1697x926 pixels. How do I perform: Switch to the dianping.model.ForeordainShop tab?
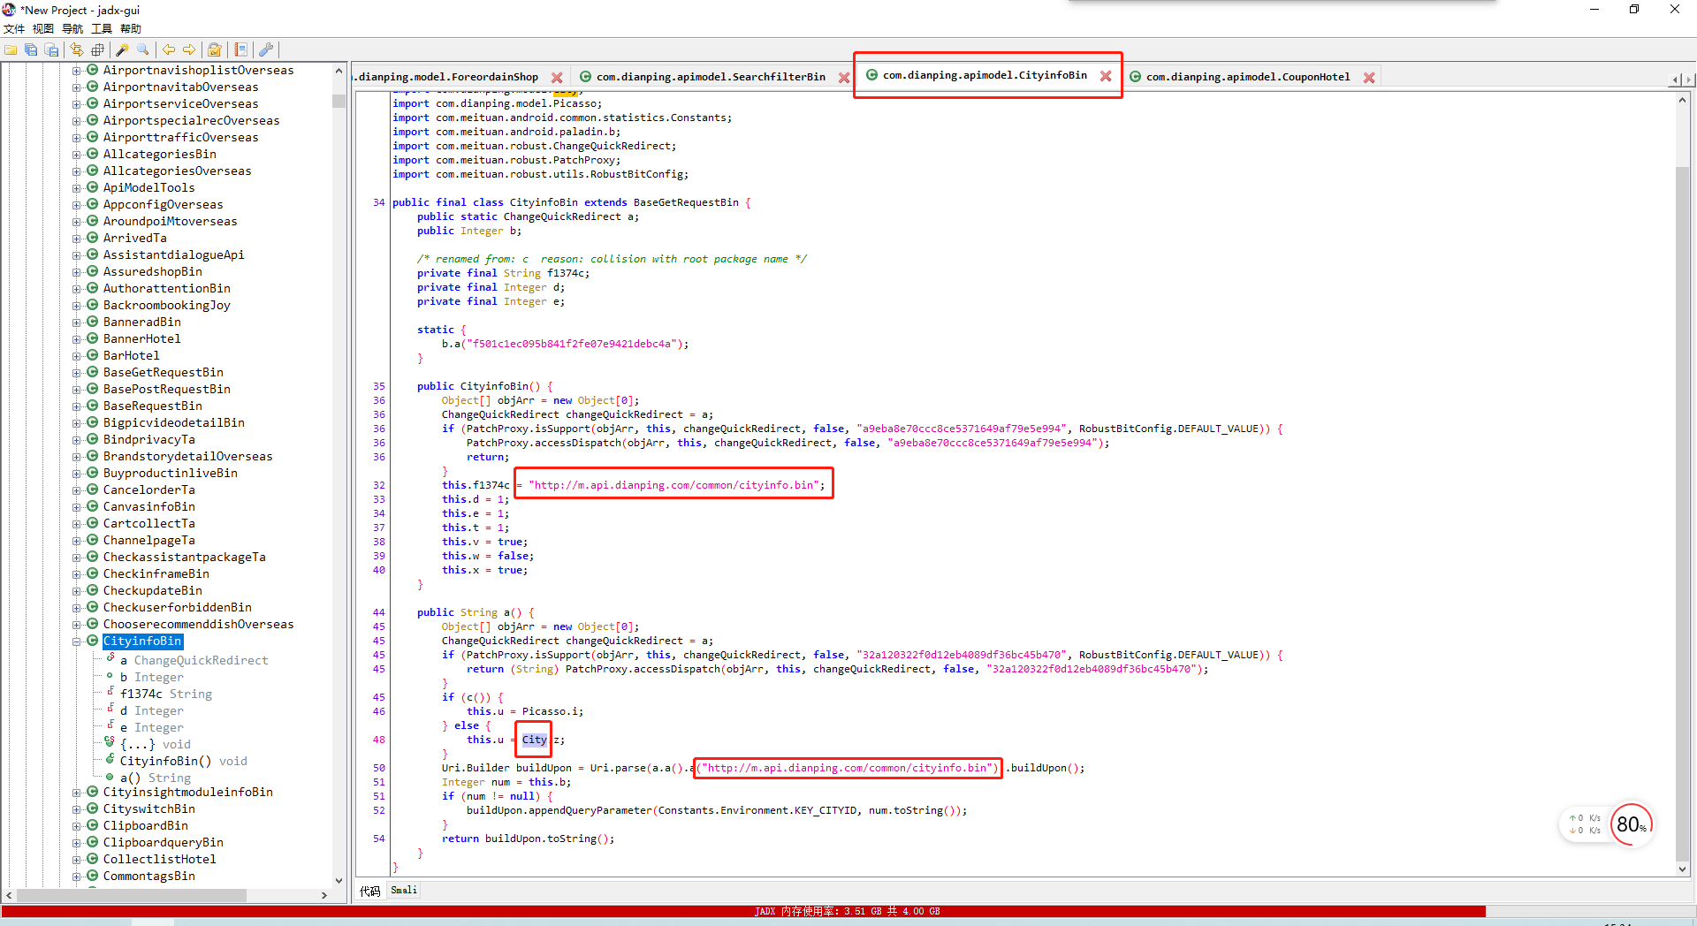(446, 77)
